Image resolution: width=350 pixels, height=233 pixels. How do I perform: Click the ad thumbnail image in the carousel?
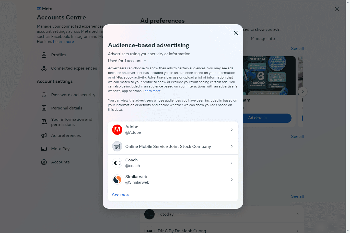click(269, 75)
